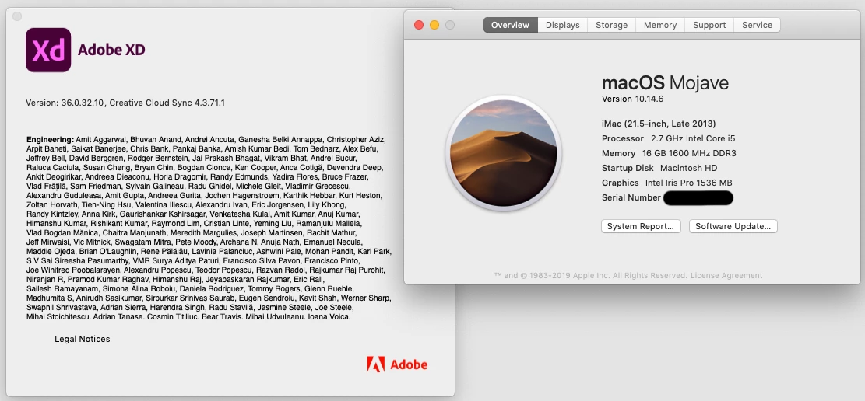Open the Memory tab
This screenshot has width=865, height=401.
[659, 25]
